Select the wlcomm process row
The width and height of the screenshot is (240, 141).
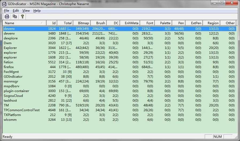(x=120, y=120)
